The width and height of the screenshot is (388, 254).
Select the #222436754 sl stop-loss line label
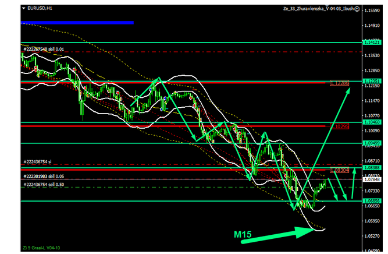click(x=38, y=161)
